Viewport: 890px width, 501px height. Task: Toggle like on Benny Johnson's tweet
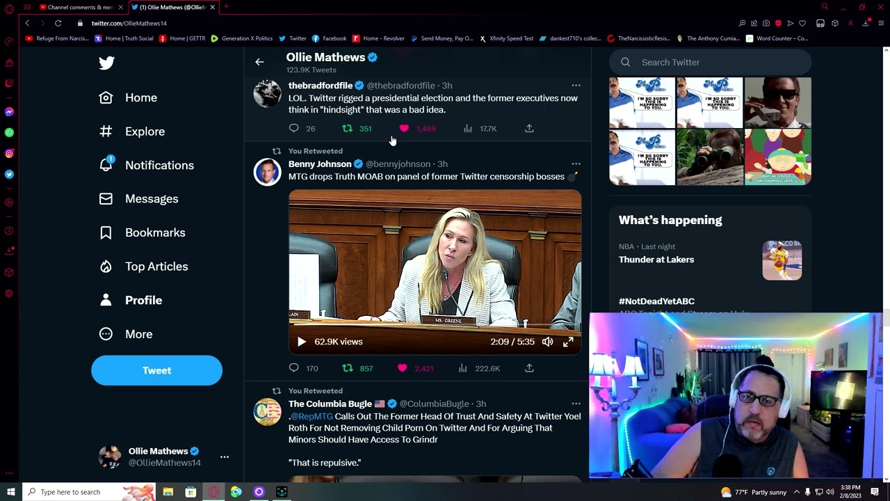click(403, 368)
